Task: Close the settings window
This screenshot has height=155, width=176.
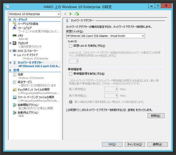Action: [166, 6]
